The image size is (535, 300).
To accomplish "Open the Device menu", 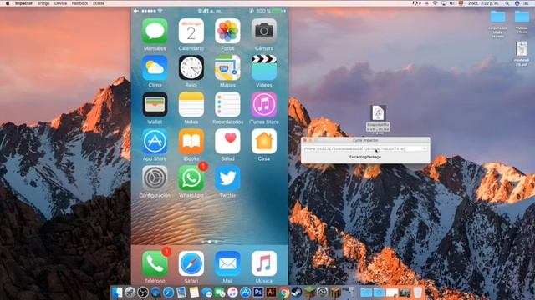I will (60, 3).
